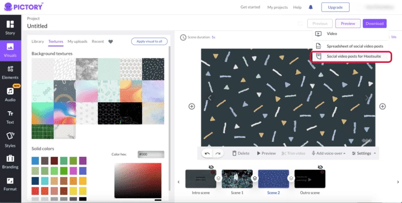Viewport: 402px width, 203px height.
Task: Open the Audio panel
Action: tap(10, 95)
